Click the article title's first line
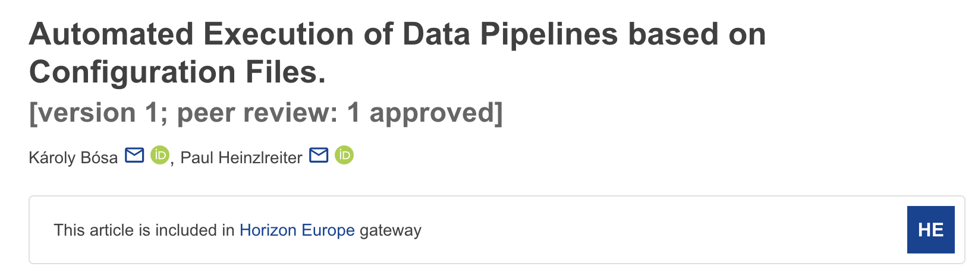This screenshot has height=279, width=975. (x=397, y=34)
